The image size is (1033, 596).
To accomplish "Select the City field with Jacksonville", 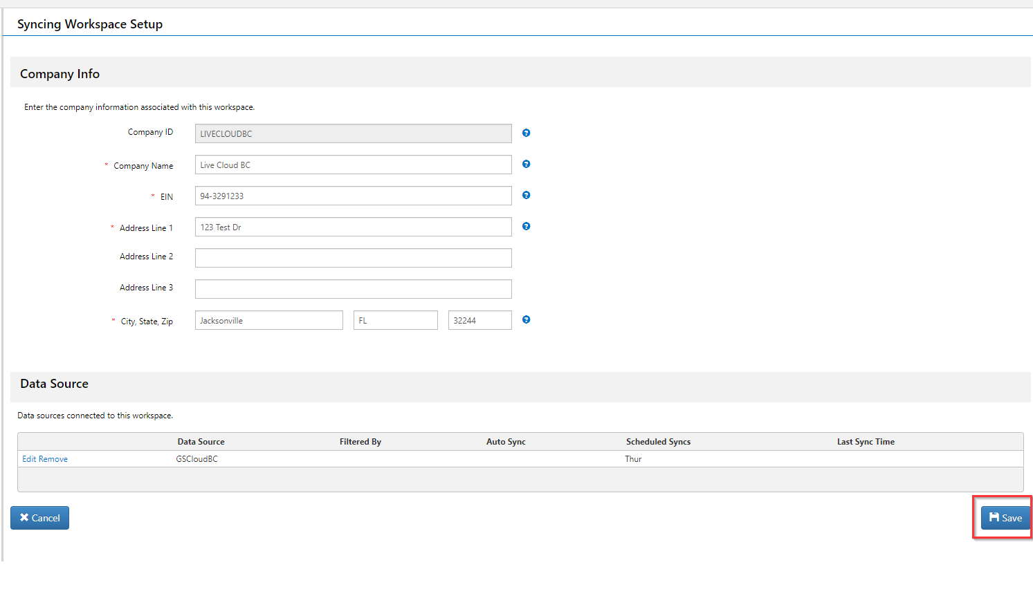I will click(269, 320).
